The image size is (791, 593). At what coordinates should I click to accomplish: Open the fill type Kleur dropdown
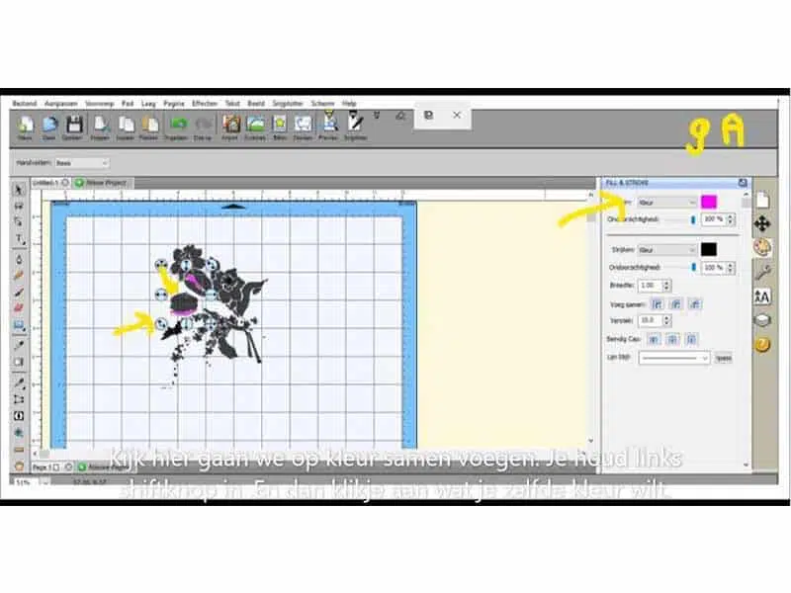tap(666, 203)
